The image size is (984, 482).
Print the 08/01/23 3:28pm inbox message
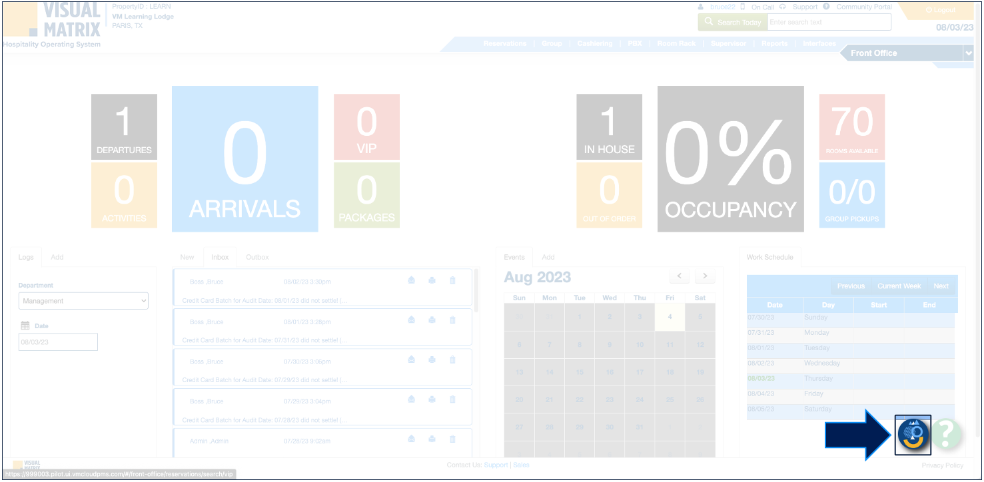432,320
